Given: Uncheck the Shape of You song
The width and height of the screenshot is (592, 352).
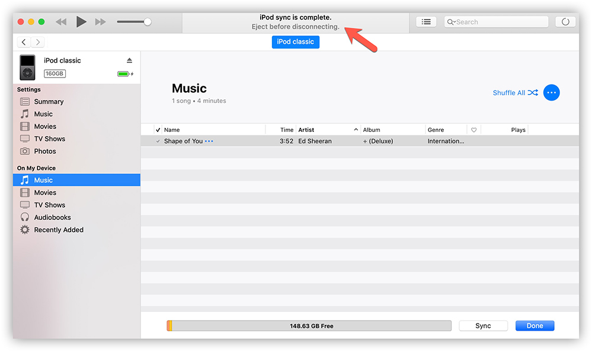Looking at the screenshot, I should (x=158, y=141).
